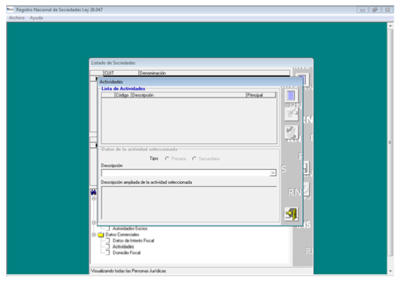Click the greyed delete trash icon
This screenshot has width=407, height=287.
291,132
